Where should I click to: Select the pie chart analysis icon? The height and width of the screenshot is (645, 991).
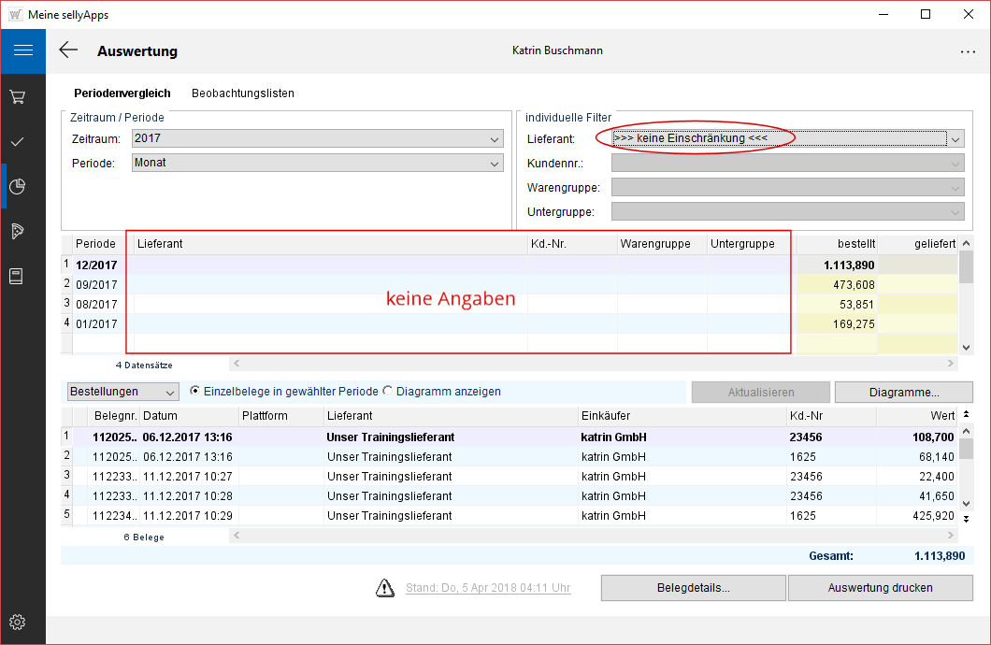coord(17,186)
